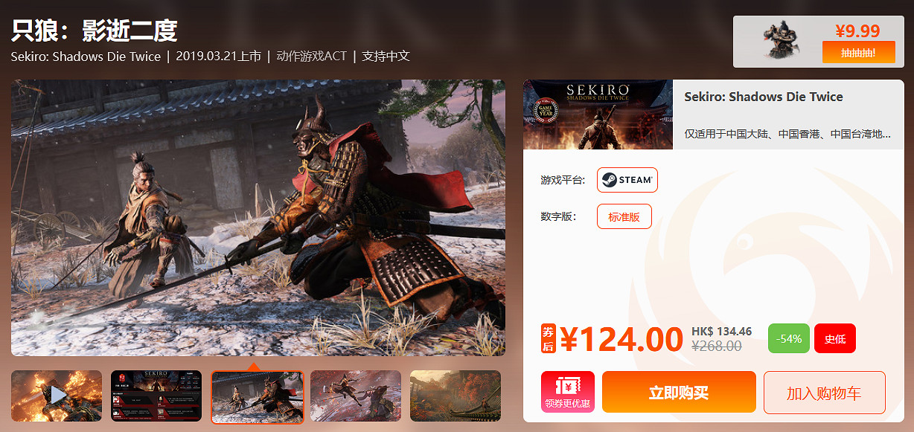Play the Sekiro trailer video thumbnail
Screen dimensions: 914x432
(x=57, y=396)
